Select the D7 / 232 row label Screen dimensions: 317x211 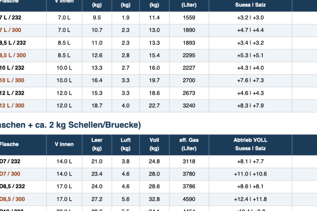[x=10, y=161]
